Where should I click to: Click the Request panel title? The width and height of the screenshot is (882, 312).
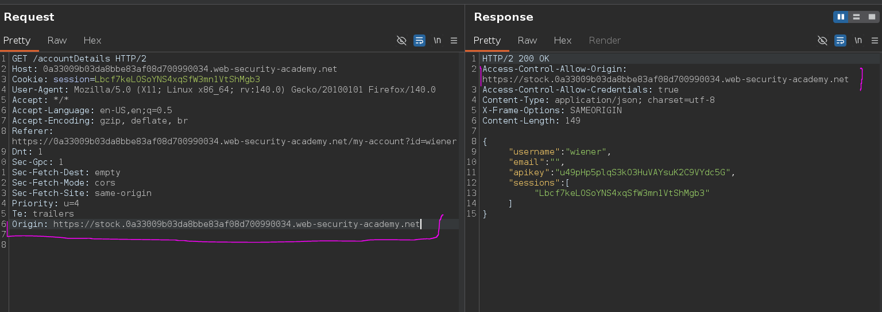[x=29, y=17]
